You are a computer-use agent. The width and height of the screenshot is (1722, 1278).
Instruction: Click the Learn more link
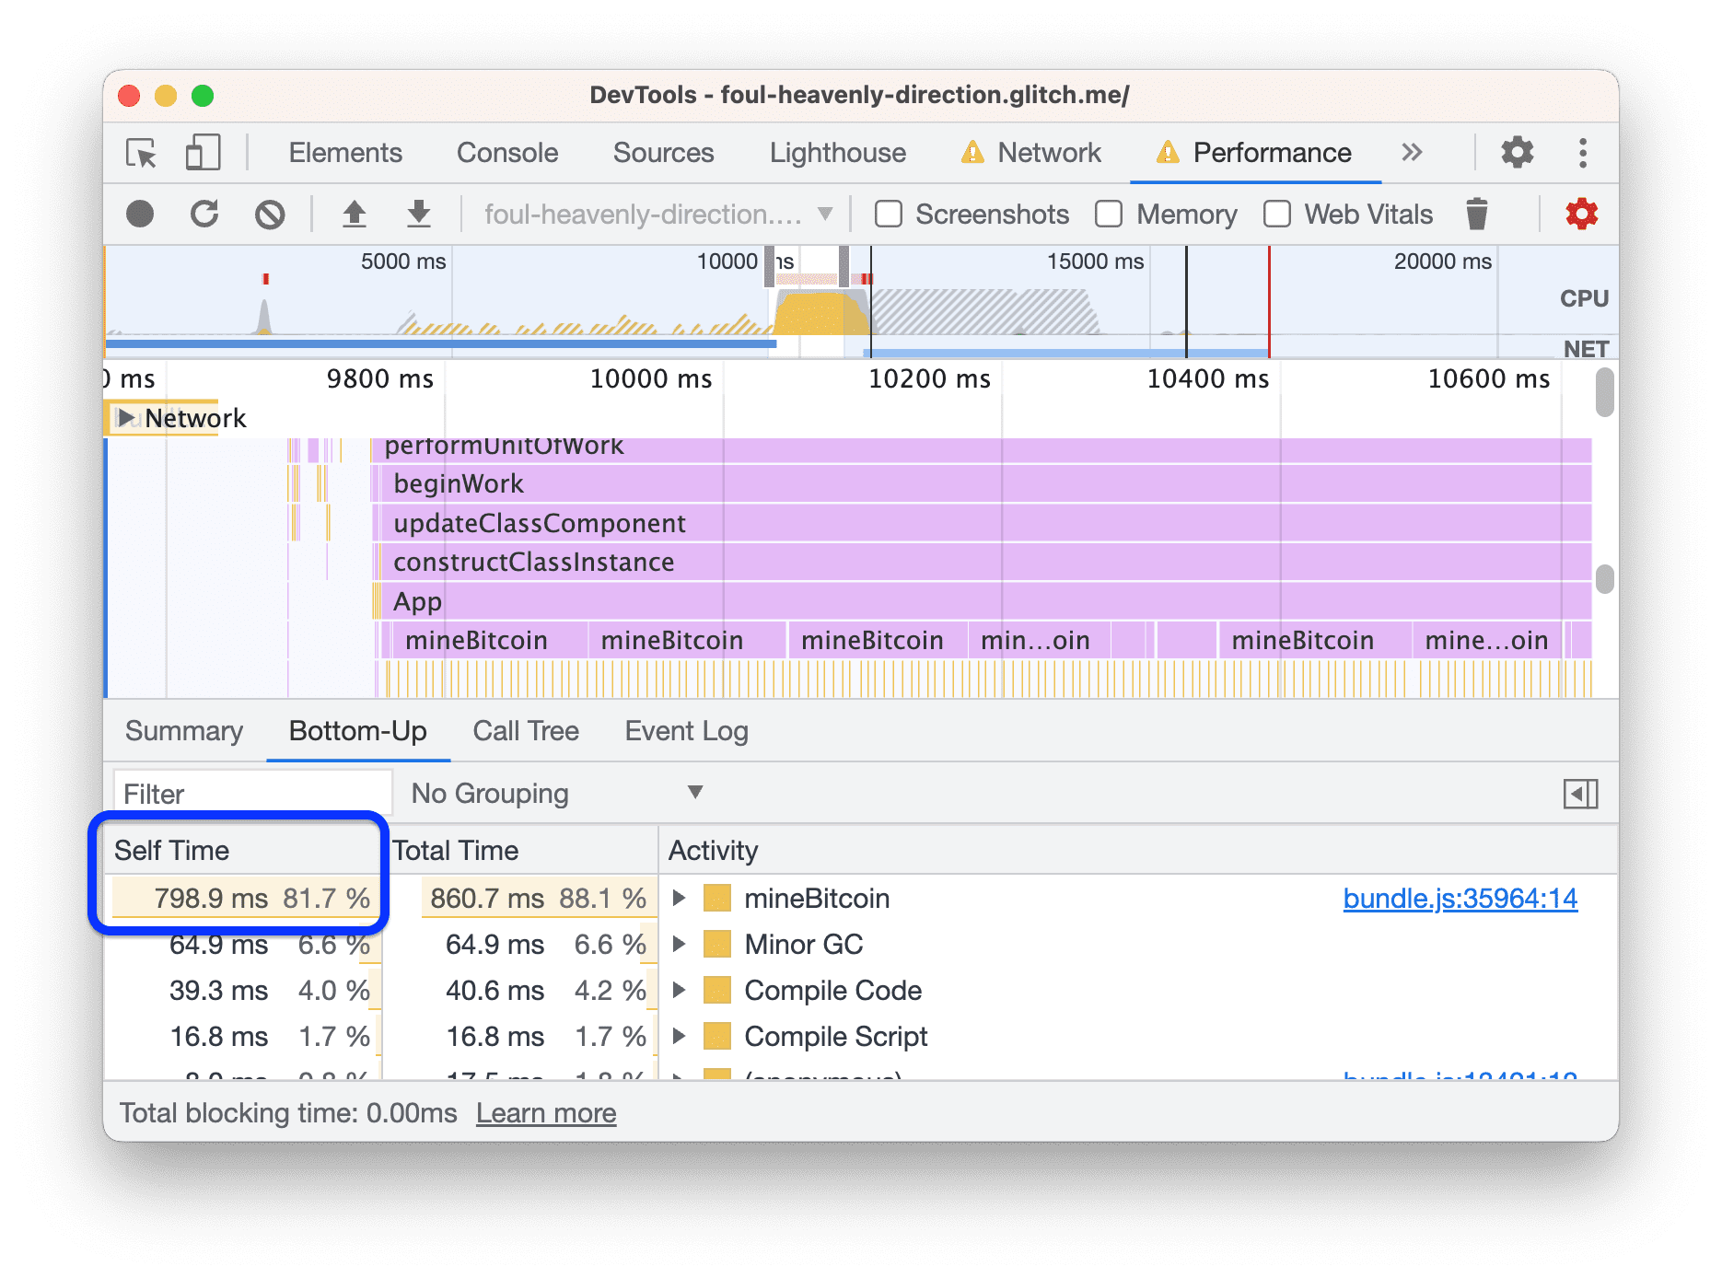[546, 1113]
